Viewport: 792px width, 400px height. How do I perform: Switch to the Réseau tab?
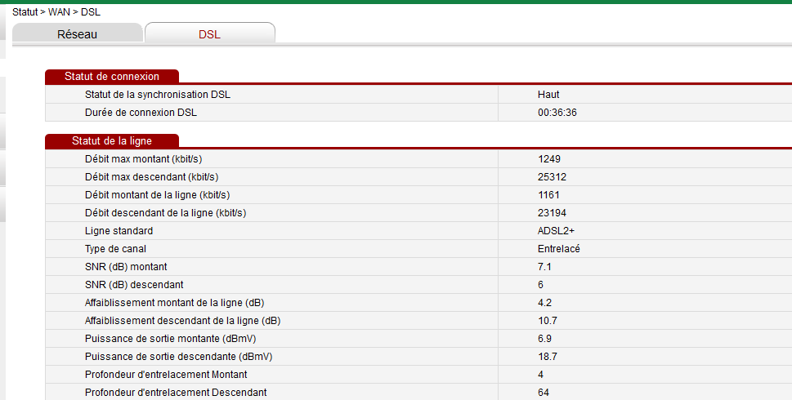(77, 34)
